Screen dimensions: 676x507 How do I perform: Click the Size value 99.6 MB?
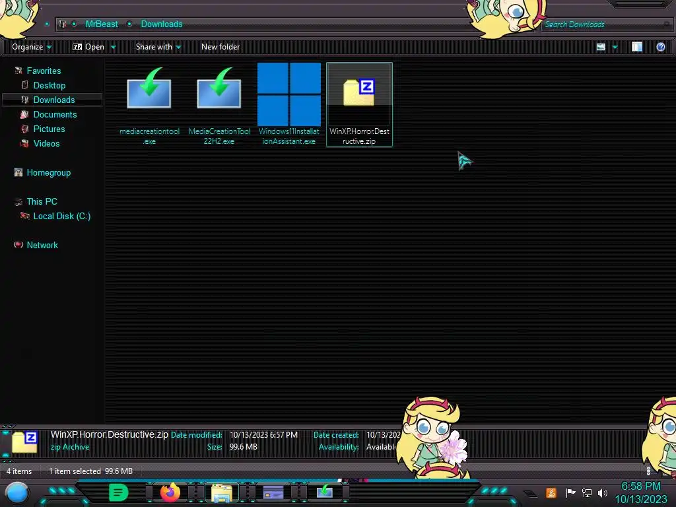243,447
